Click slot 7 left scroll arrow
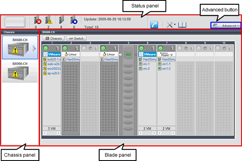242x161 pixels. point(160,133)
